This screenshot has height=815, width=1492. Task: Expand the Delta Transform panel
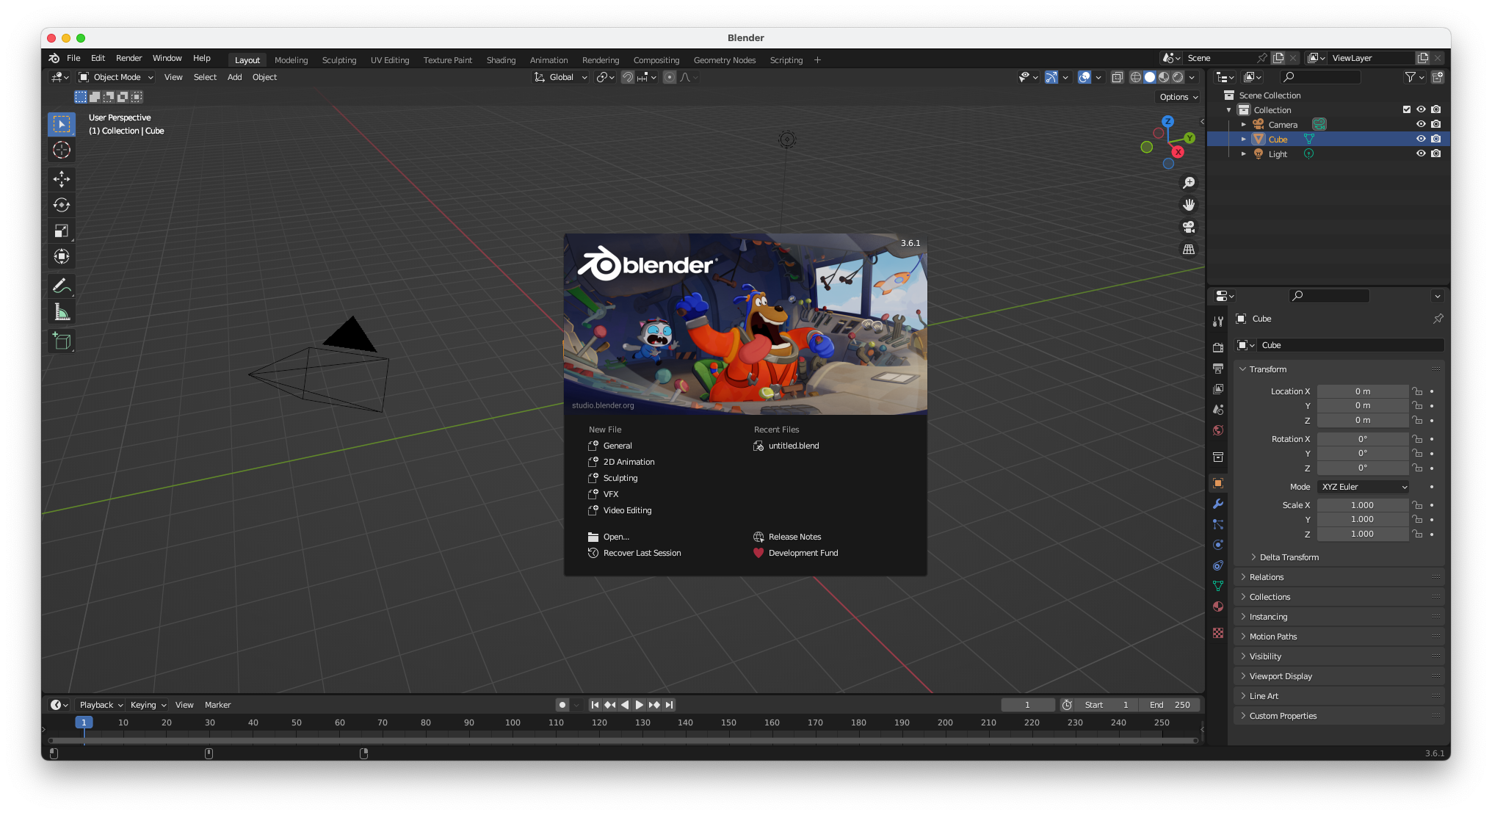coord(1289,557)
